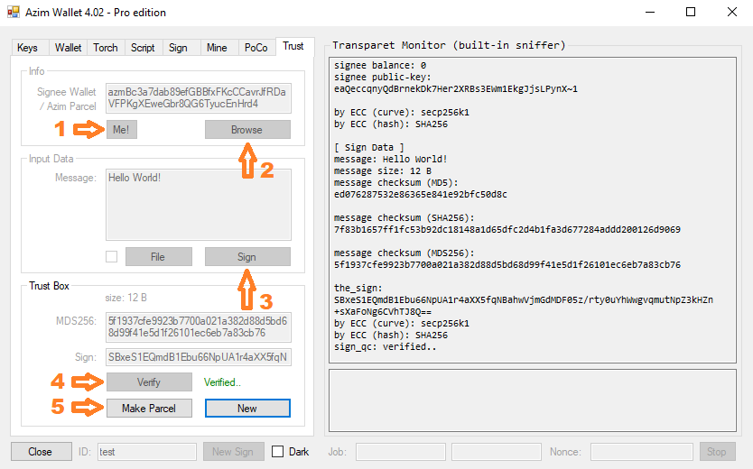Click the Transparent Monitor log text area
The height and width of the screenshot is (469, 753).
(533, 210)
